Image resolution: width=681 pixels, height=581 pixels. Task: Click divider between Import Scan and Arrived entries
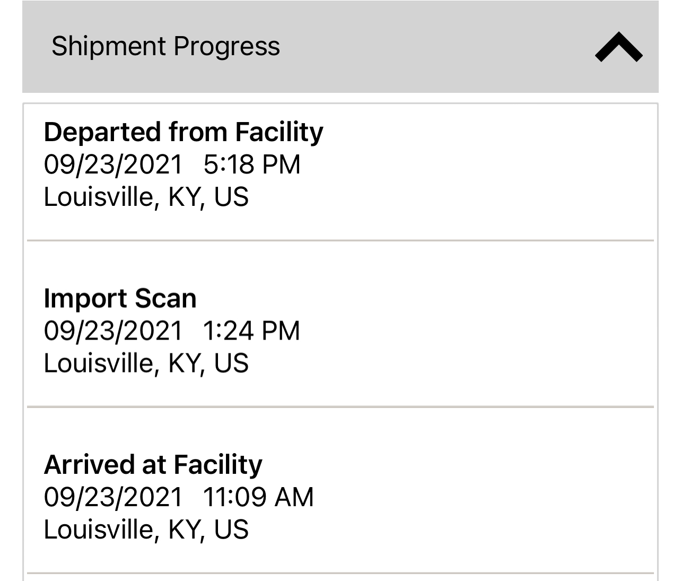coord(340,407)
